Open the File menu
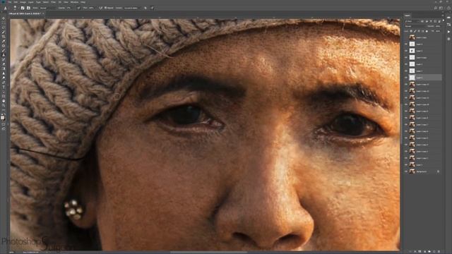Image resolution: width=452 pixels, height=254 pixels. (10, 2)
